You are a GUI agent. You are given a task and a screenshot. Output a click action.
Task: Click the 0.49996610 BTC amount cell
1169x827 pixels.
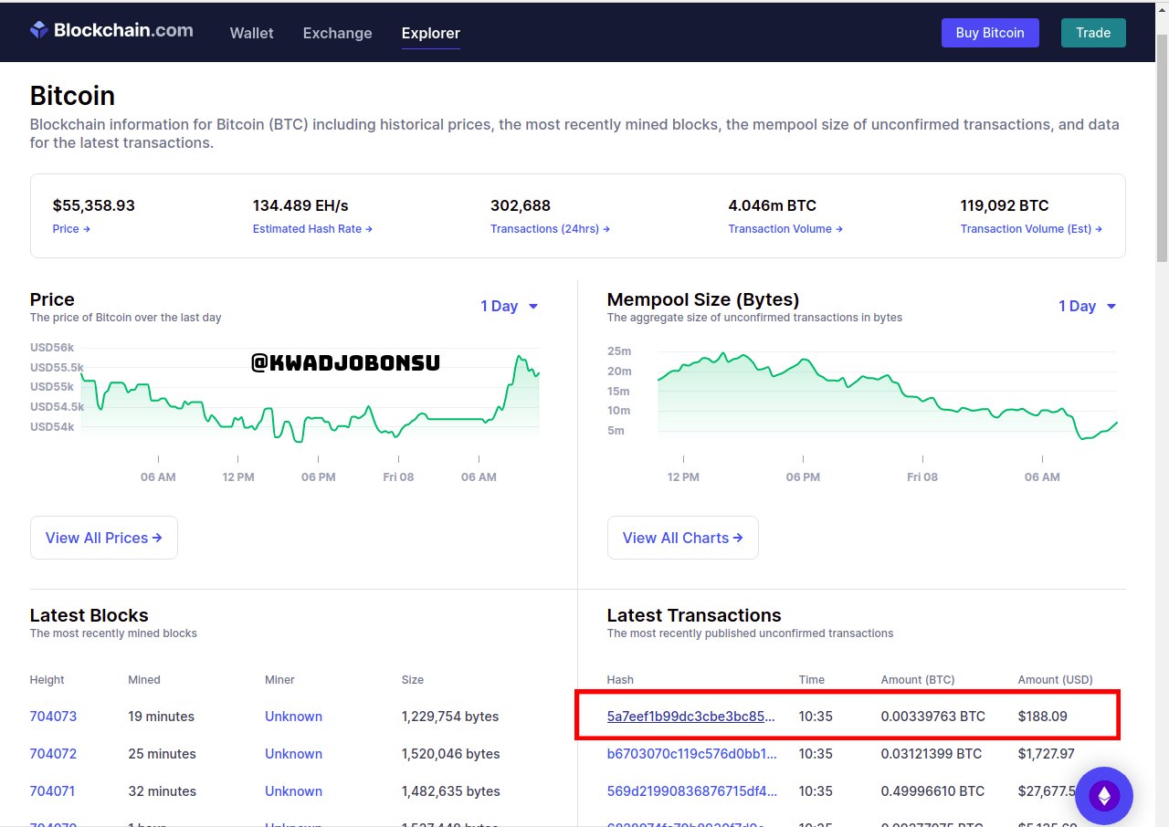[x=933, y=791]
